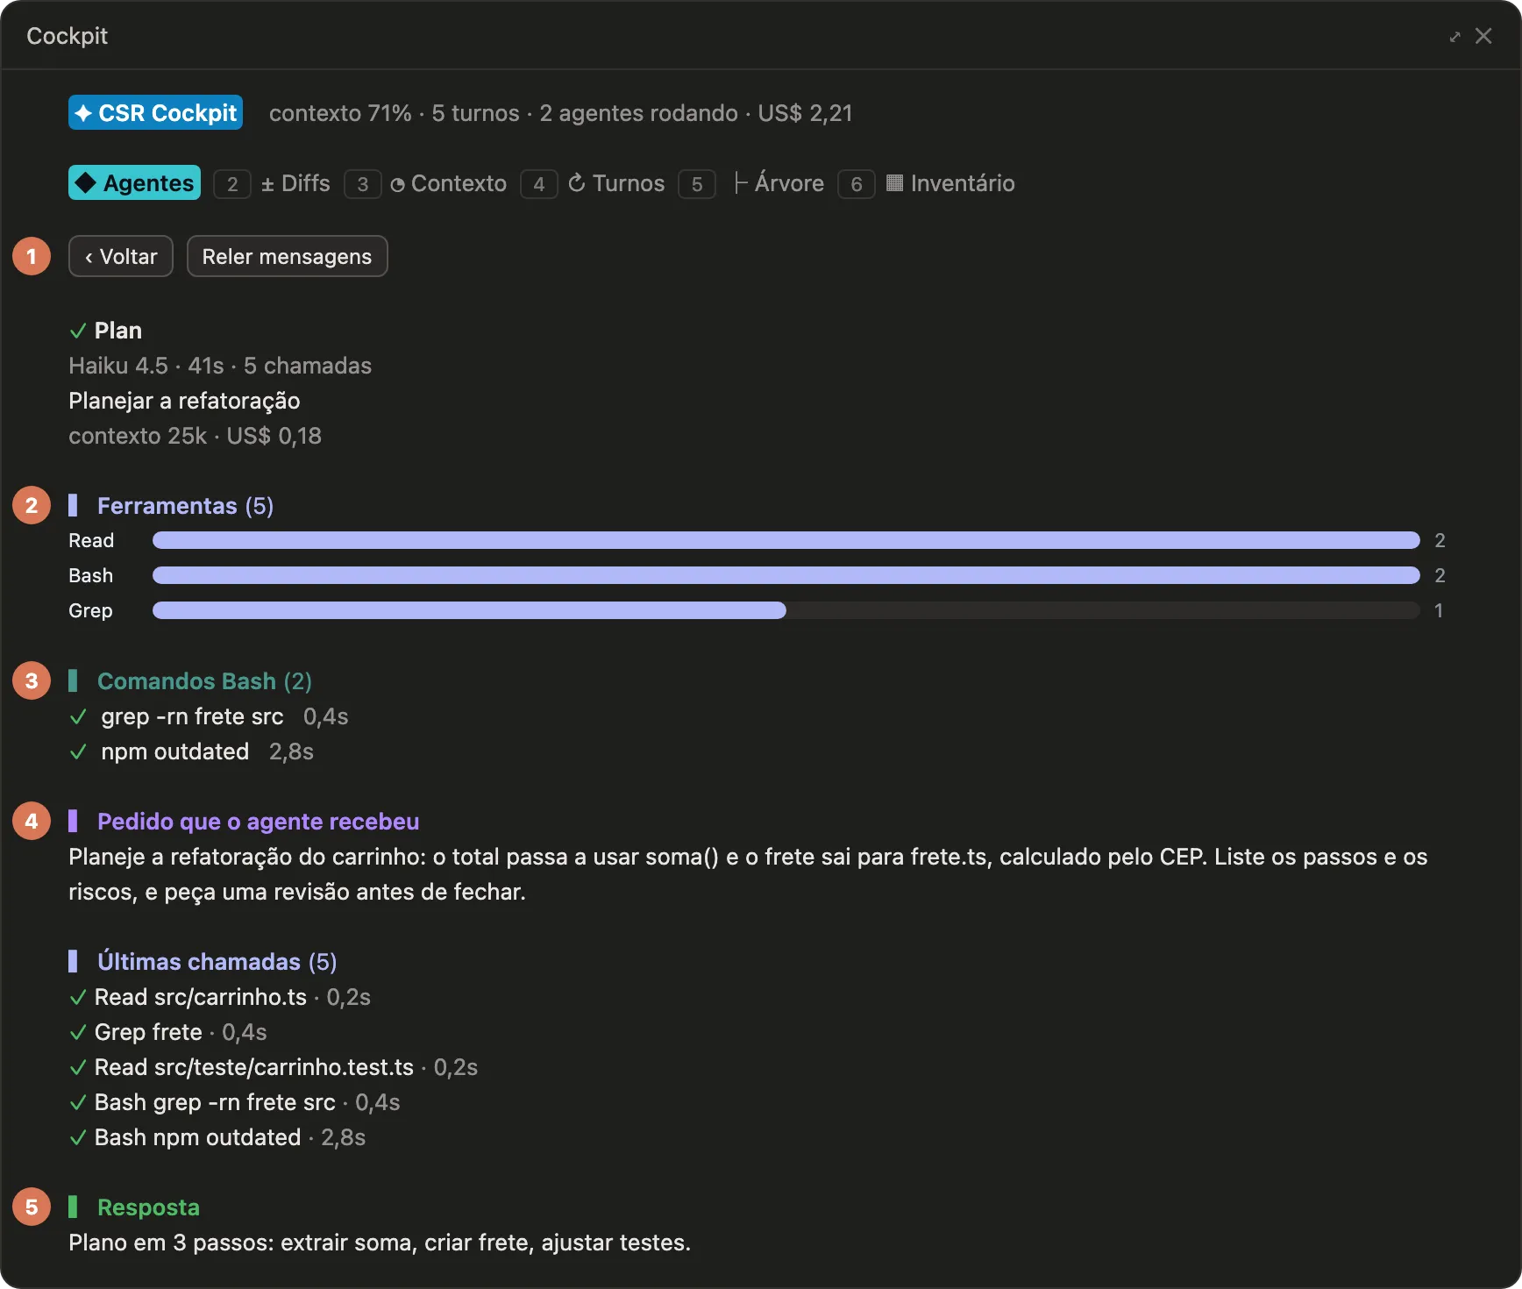The image size is (1522, 1289).
Task: Switch to the Inventário tab
Action: pos(950,183)
